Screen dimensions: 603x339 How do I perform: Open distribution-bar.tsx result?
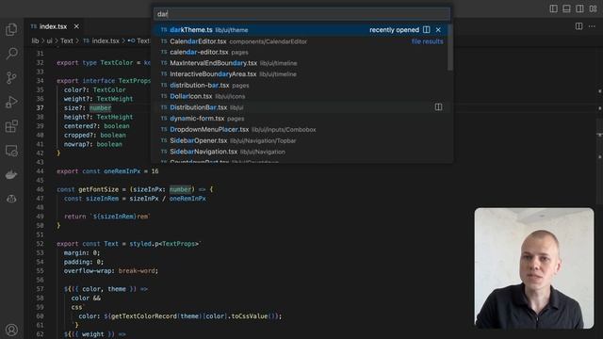click(301, 86)
